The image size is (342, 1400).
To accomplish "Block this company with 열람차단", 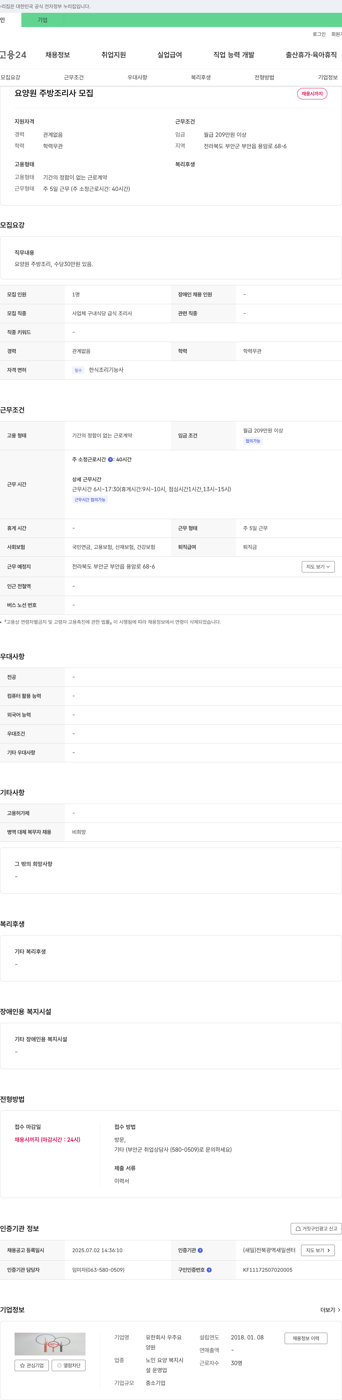I will (x=68, y=1365).
